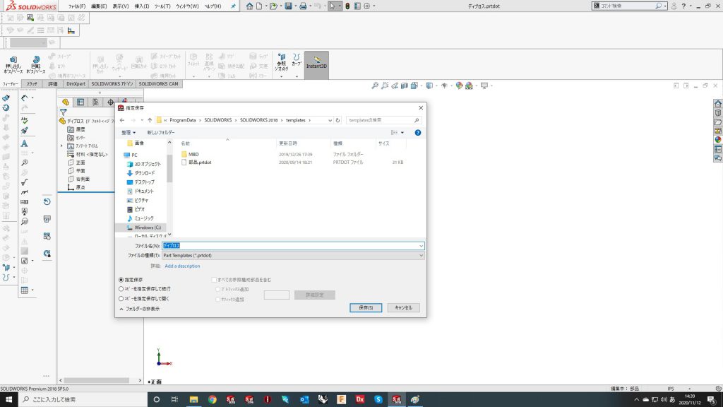Open the 整理 organize dropdown
Viewport: 723px width, 407px height.
point(129,132)
